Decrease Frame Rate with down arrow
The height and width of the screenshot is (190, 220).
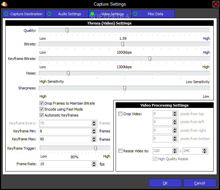[x=94, y=166]
